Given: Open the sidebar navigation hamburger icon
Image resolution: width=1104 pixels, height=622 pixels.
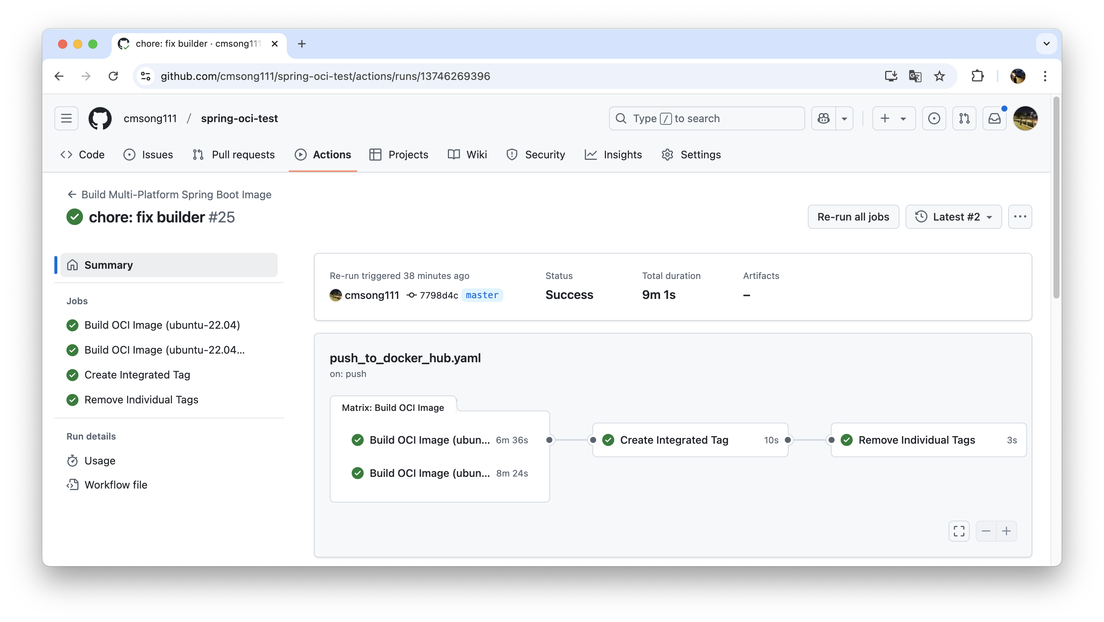Looking at the screenshot, I should click(x=66, y=119).
